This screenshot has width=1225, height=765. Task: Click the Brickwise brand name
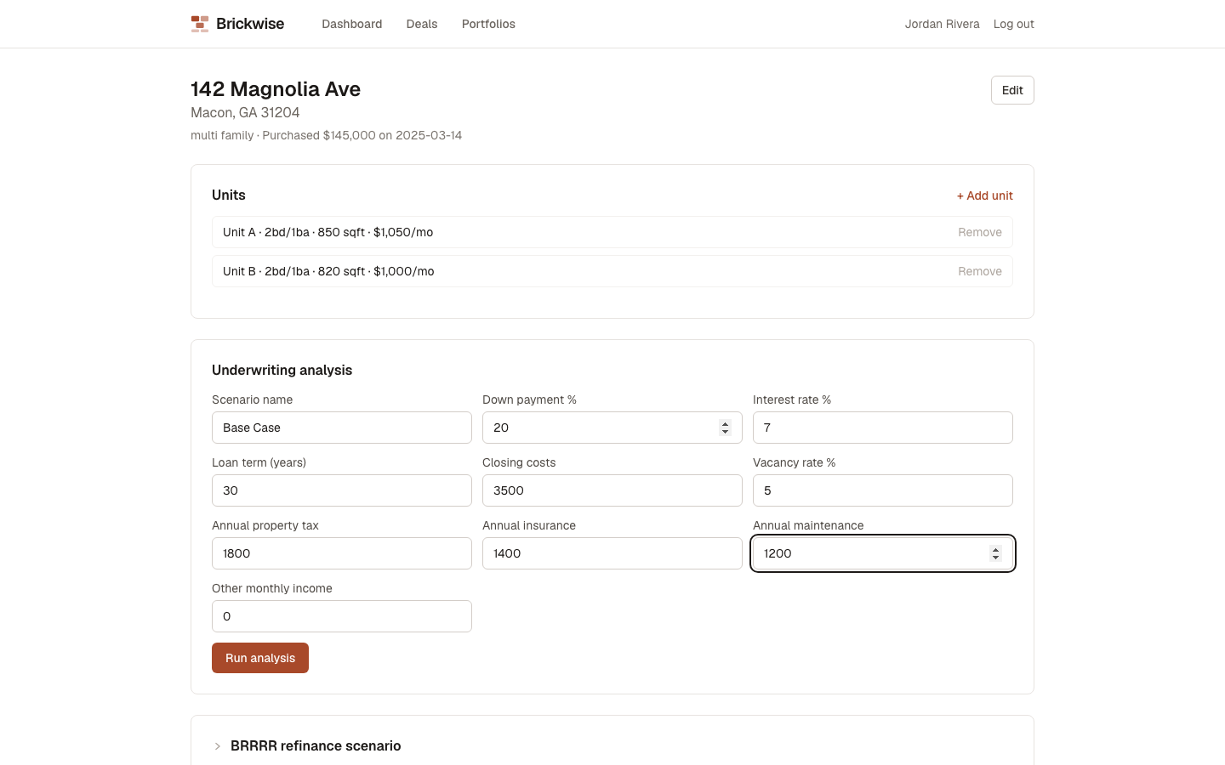click(250, 24)
